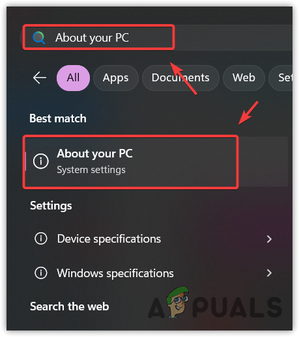Go back using the left arrow
This screenshot has width=299, height=337.
(40, 78)
